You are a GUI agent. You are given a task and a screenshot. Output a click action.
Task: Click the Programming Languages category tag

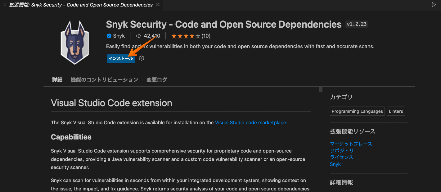point(357,111)
